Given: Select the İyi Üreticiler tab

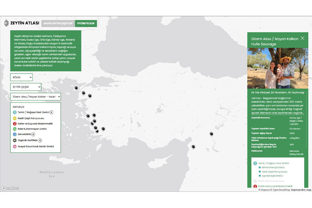Looking at the screenshot, I should pos(86,23).
